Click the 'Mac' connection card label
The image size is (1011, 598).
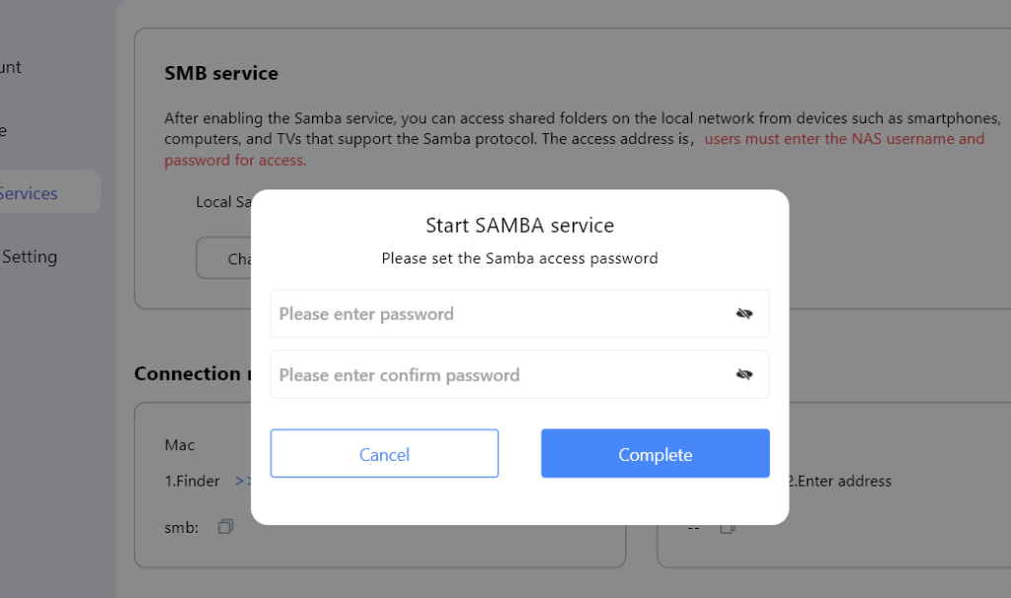(x=180, y=445)
